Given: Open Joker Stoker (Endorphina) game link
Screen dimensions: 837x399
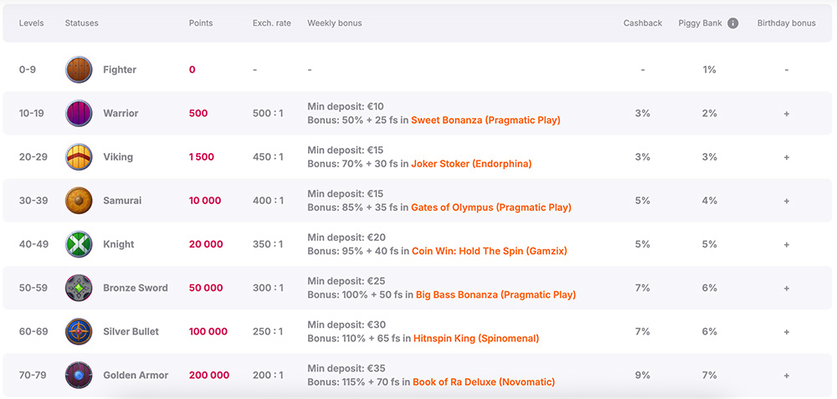Looking at the screenshot, I should (x=471, y=164).
